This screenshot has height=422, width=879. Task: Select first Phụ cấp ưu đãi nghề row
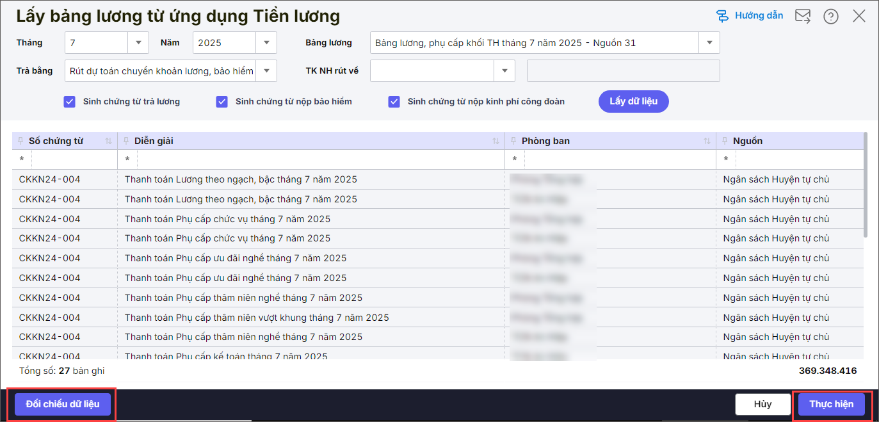click(437, 258)
